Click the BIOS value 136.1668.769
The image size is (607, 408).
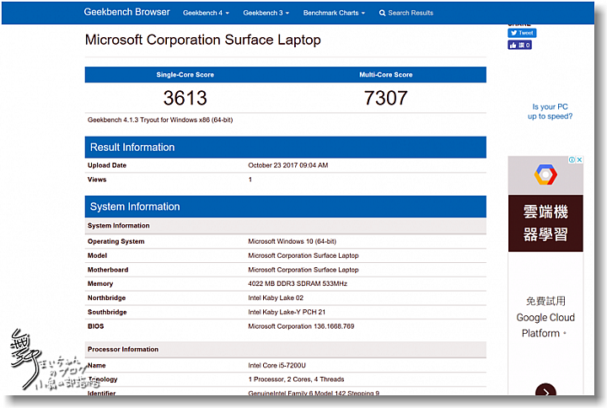[301, 326]
